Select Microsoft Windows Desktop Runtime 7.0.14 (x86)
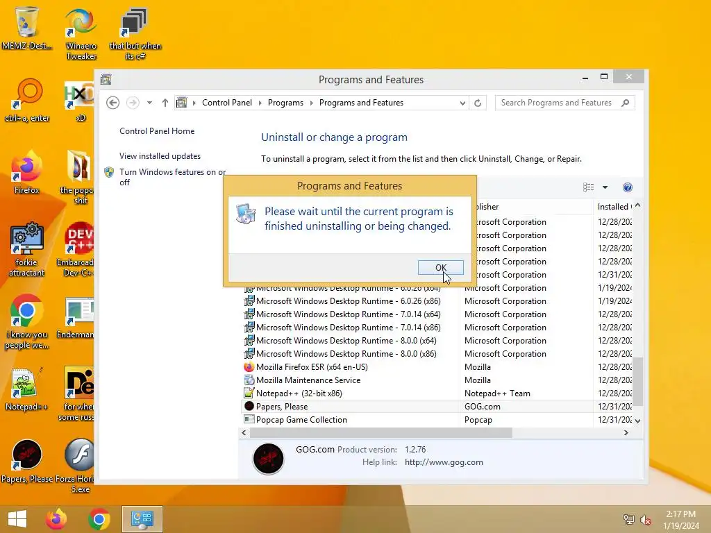711x533 pixels. (348, 328)
